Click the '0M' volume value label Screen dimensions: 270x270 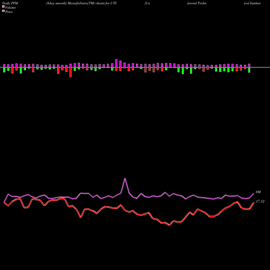(x=258, y=192)
